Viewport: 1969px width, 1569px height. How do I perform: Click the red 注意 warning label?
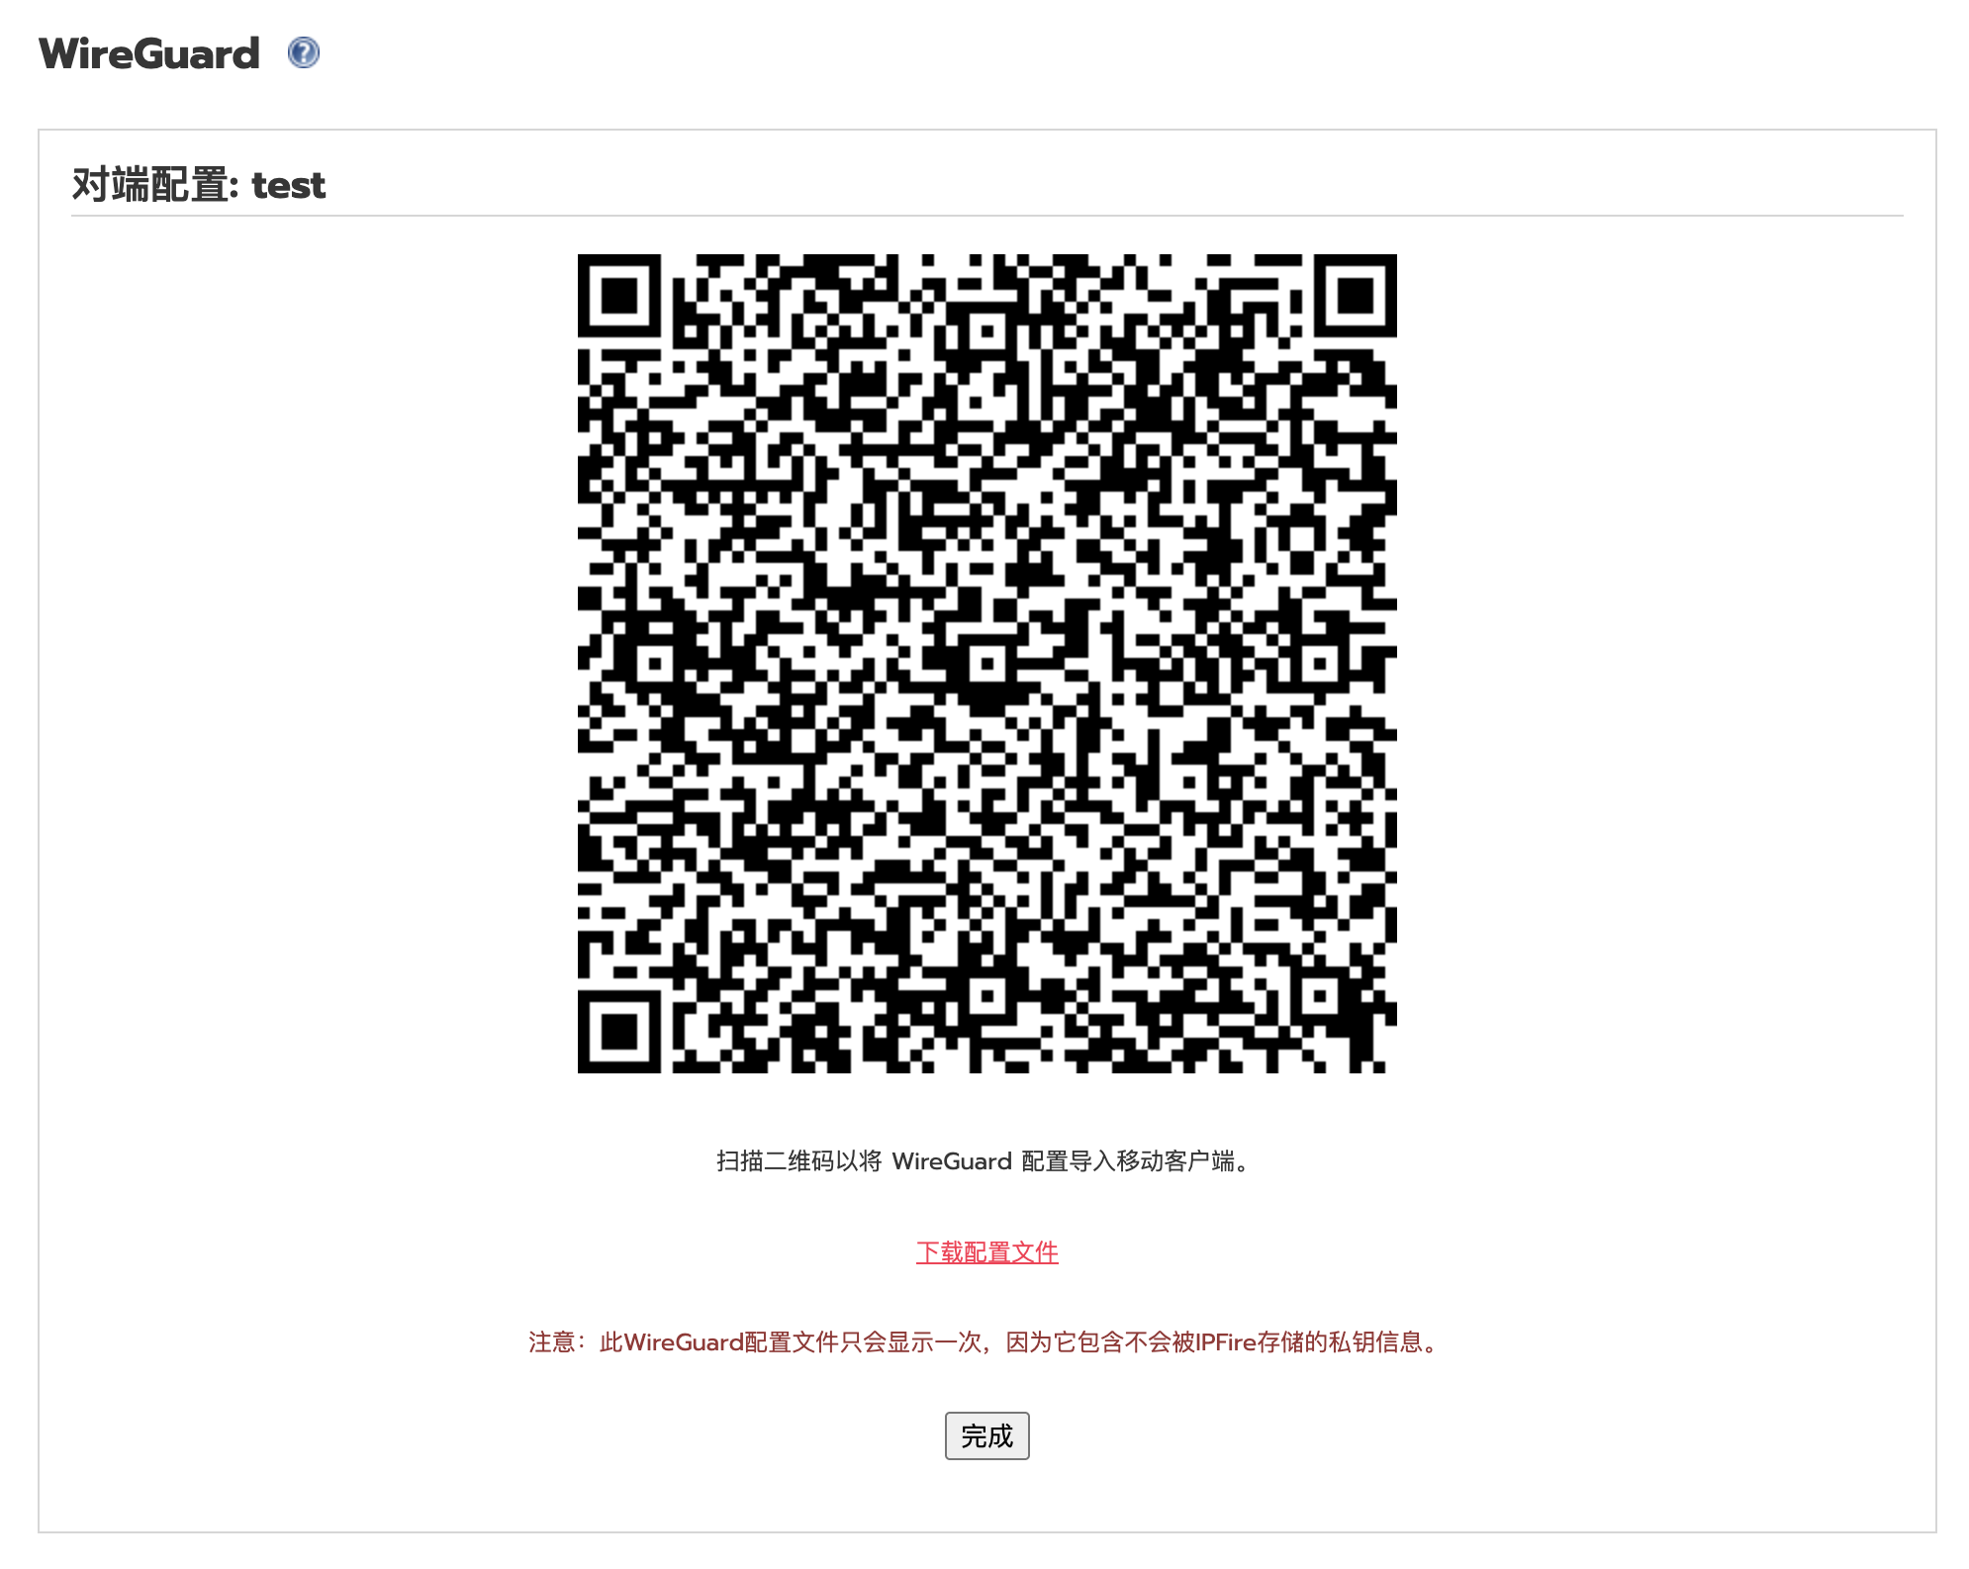(x=552, y=1341)
